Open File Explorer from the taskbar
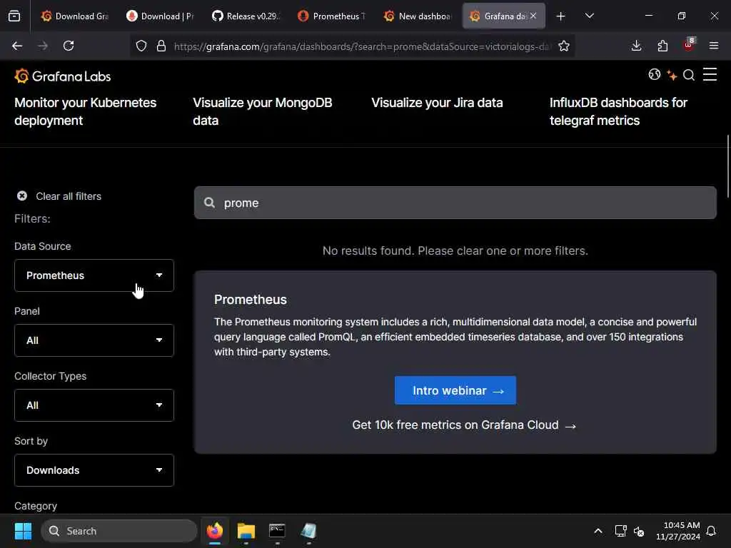 coord(246,531)
